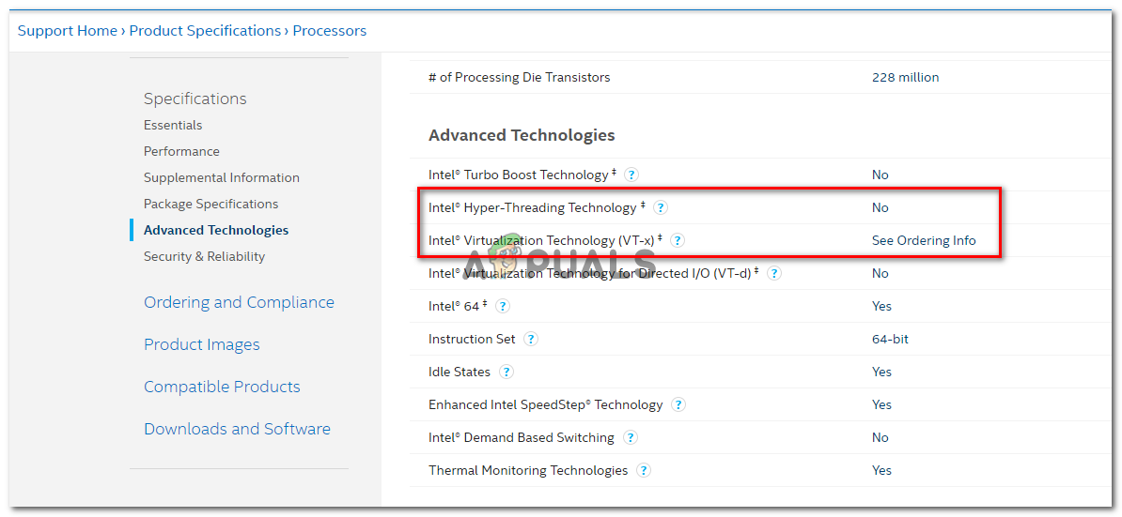Open Thermal Monitoring Technologies help icon
Screen dimensions: 1122x517
click(644, 470)
